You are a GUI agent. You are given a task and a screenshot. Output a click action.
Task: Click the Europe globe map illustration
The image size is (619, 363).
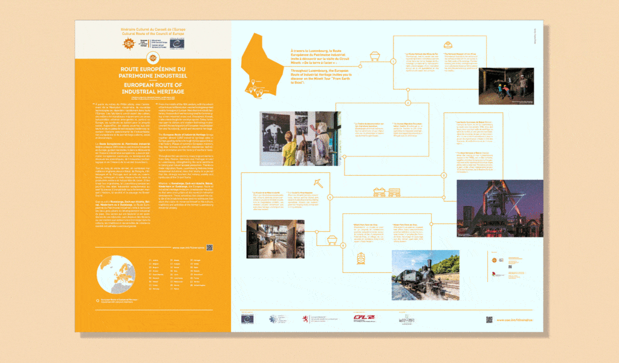(116, 275)
